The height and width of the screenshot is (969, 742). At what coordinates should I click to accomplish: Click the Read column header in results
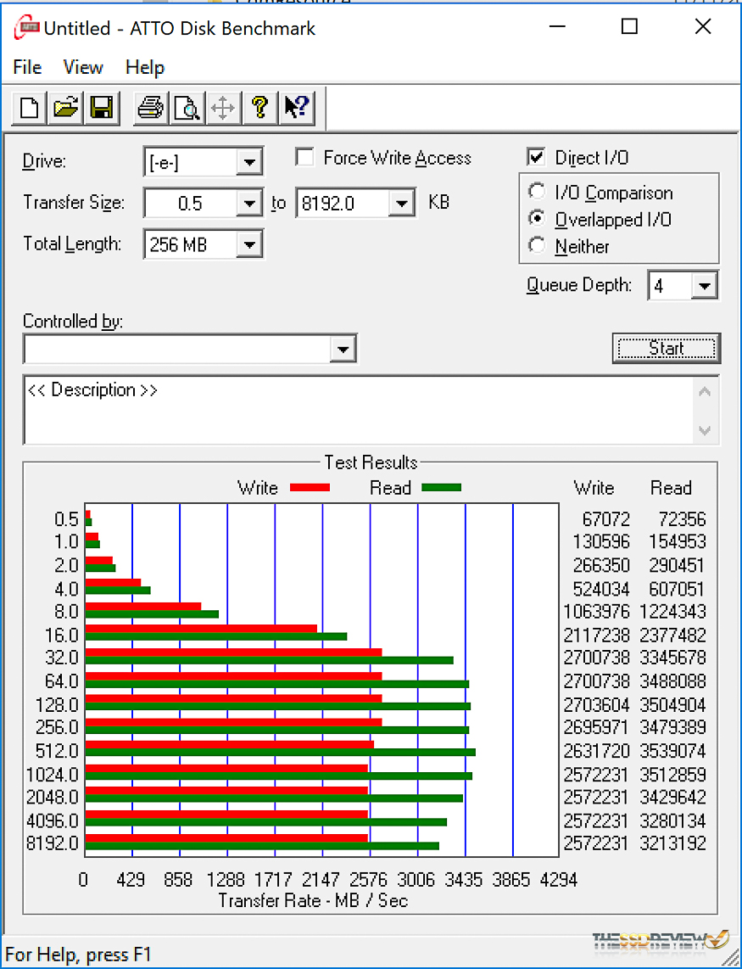point(670,488)
